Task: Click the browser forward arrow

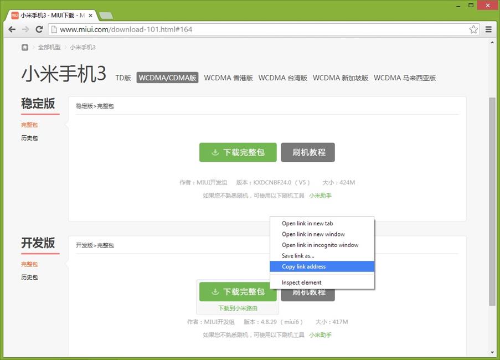Action: pyautogui.click(x=25, y=29)
